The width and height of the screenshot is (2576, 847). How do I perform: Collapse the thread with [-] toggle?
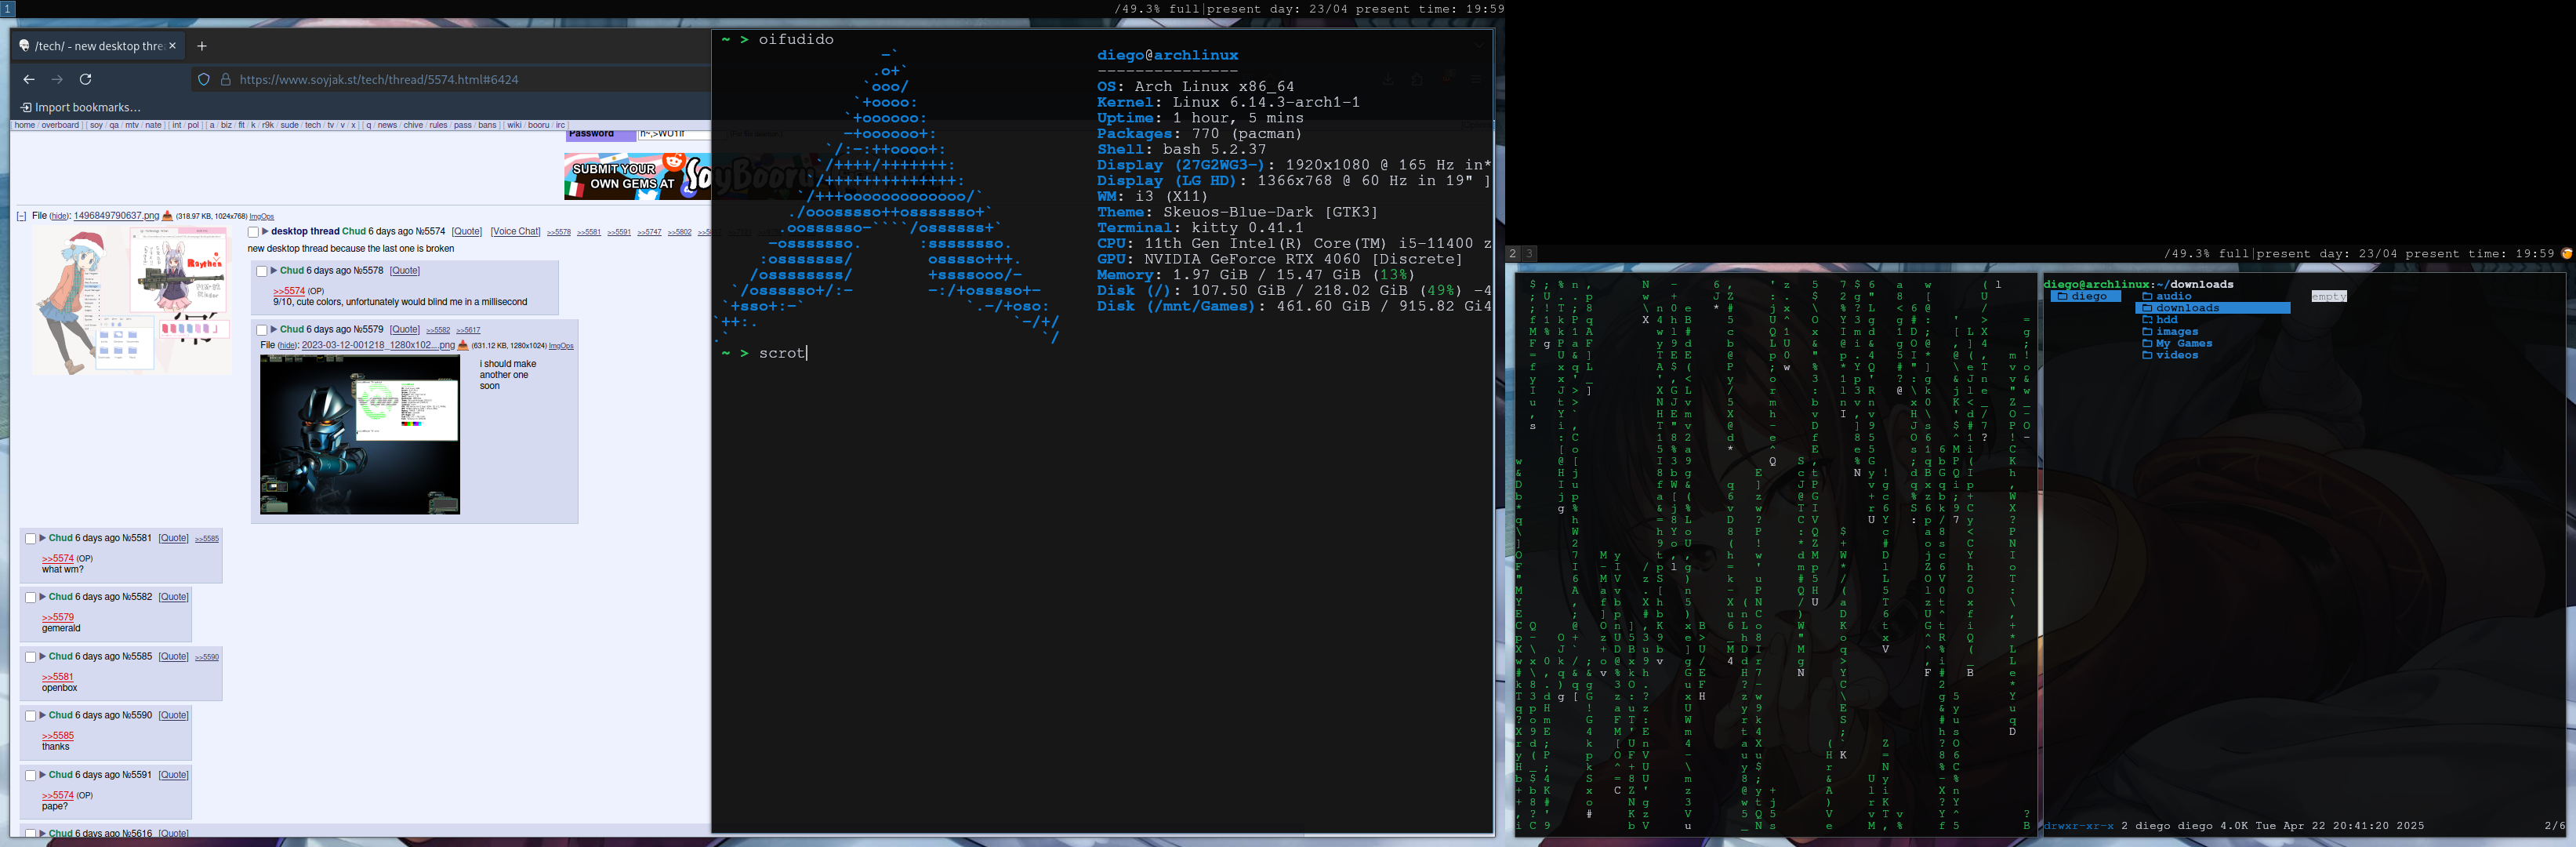click(x=21, y=216)
